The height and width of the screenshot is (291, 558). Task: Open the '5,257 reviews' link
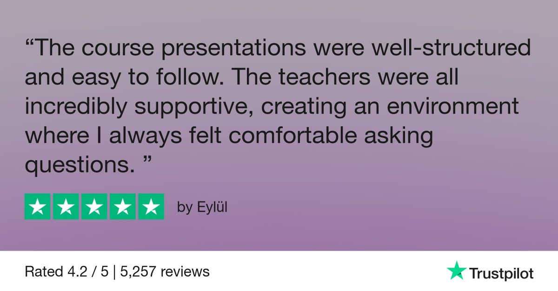165,272
